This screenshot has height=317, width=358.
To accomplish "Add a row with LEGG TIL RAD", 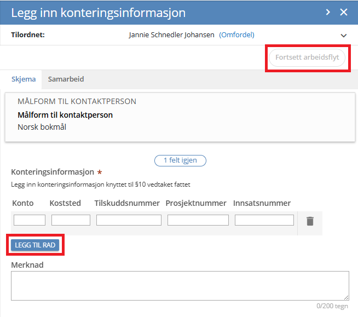I will coord(35,245).
